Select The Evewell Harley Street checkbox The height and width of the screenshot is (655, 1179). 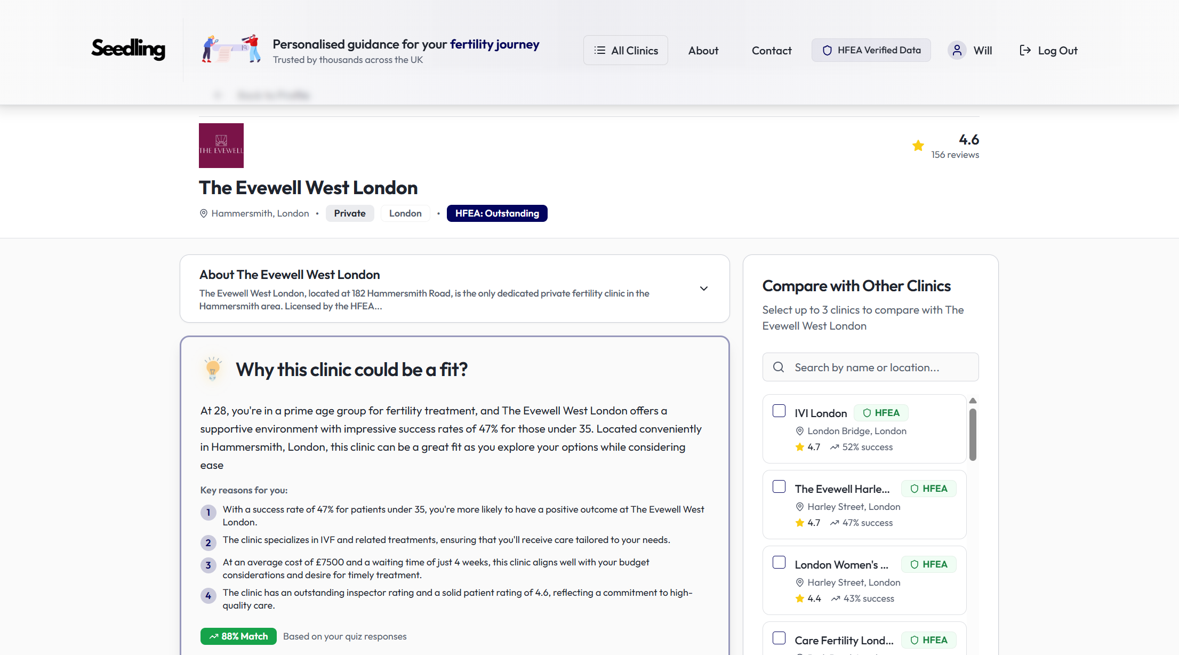779,486
